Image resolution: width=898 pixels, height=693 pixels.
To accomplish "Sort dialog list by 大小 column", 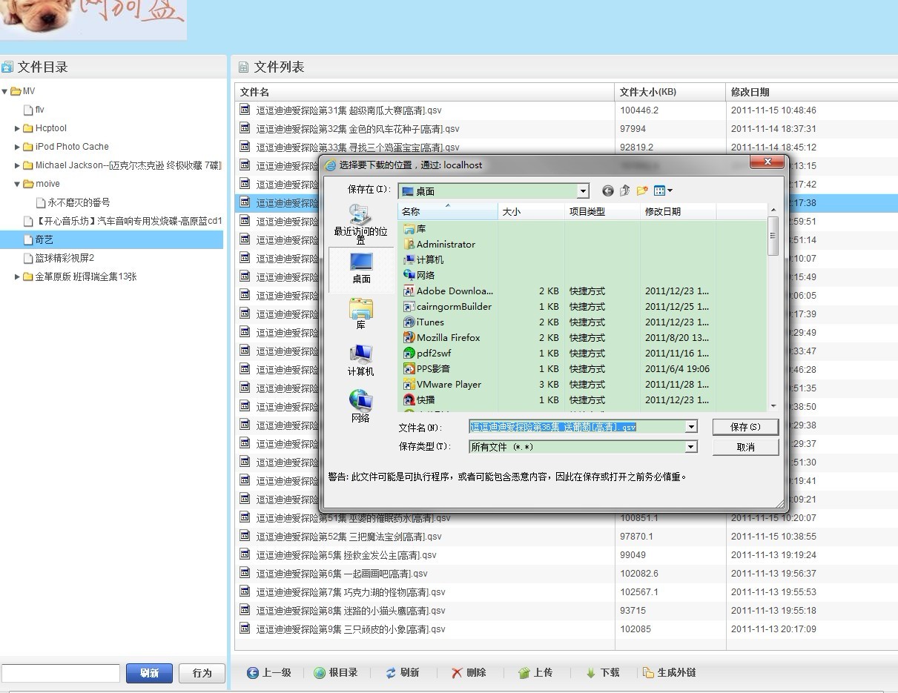I will 531,212.
